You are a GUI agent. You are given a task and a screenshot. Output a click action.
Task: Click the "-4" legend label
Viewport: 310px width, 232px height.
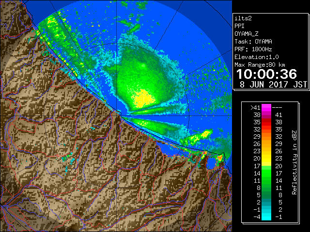click(x=257, y=217)
